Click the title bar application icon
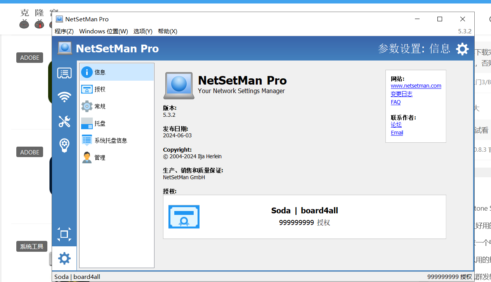This screenshot has width=491, height=282. coord(59,19)
